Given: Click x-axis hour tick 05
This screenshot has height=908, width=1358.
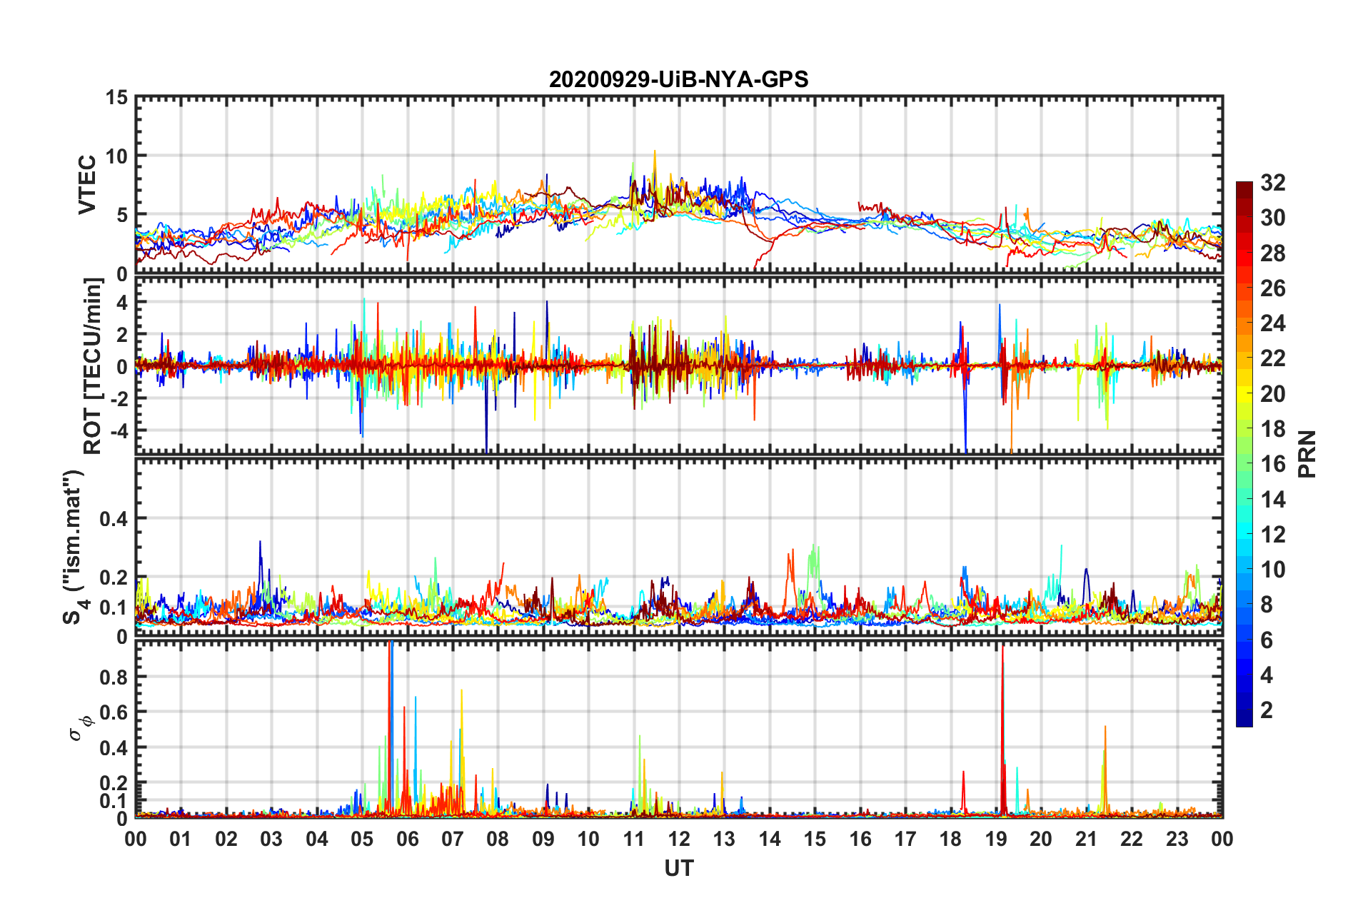Looking at the screenshot, I should click(362, 839).
